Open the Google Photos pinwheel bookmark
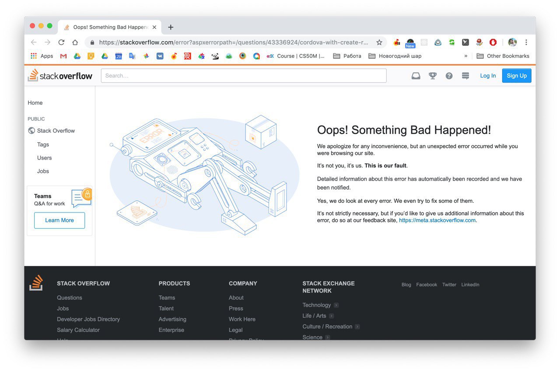The image size is (560, 372). (x=146, y=56)
